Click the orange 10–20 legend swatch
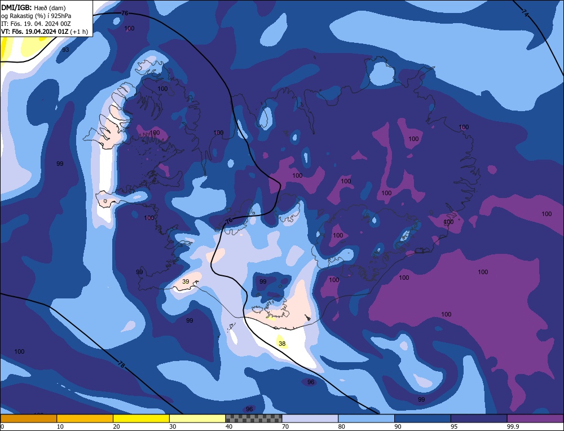This screenshot has width=564, height=431. click(x=85, y=418)
